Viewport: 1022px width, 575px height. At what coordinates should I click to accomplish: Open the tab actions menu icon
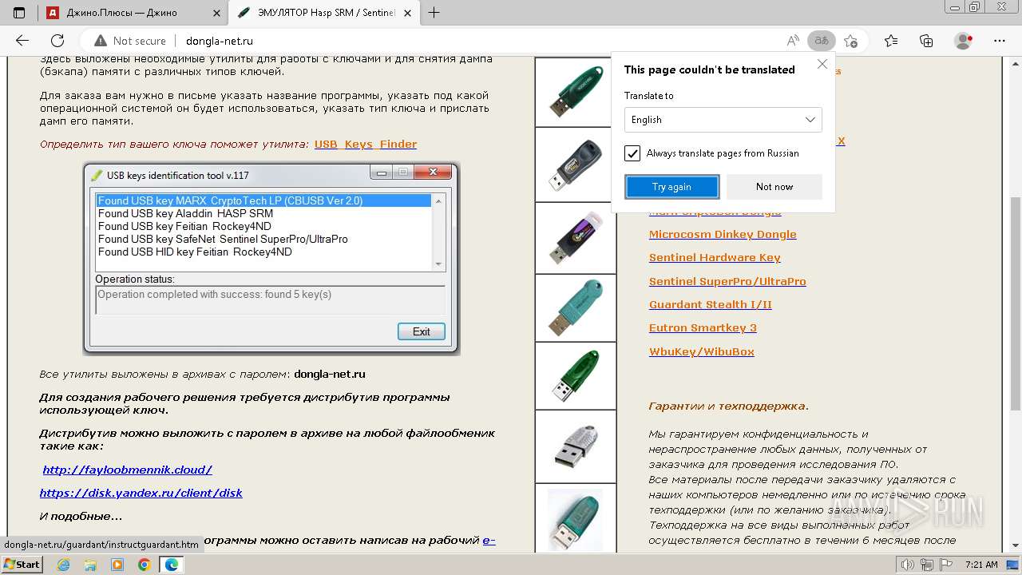(19, 13)
